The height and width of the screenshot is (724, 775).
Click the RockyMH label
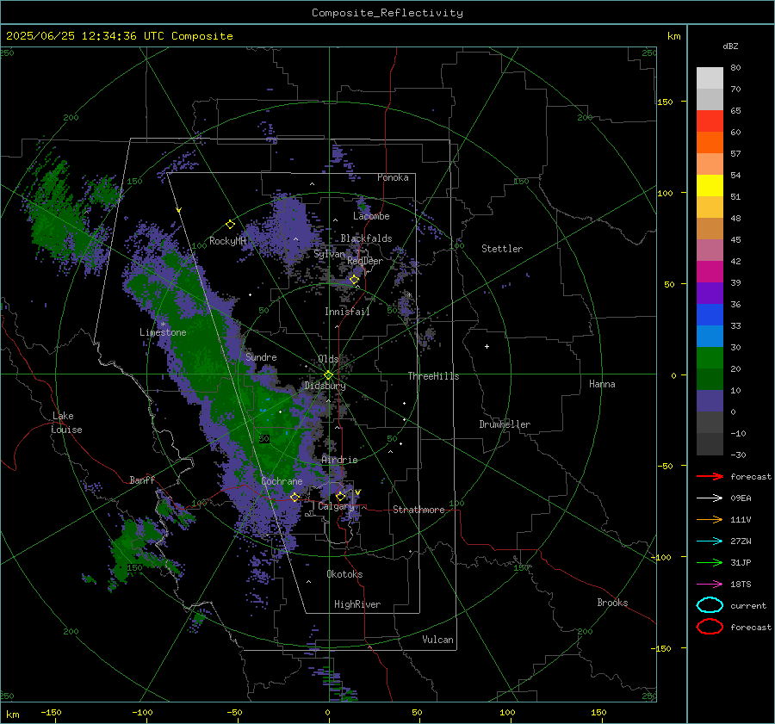tap(227, 241)
